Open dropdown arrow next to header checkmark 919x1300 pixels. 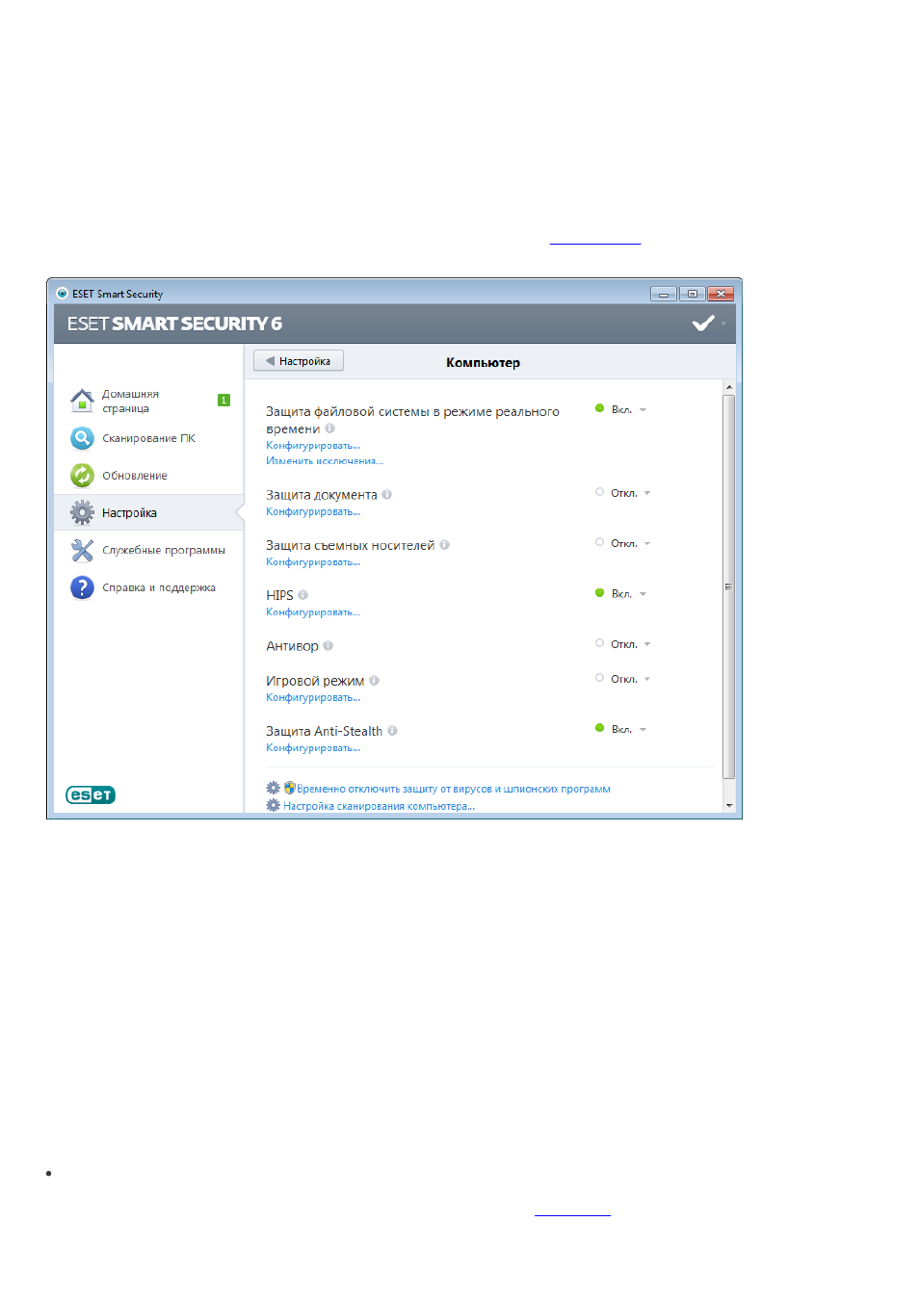pos(724,325)
